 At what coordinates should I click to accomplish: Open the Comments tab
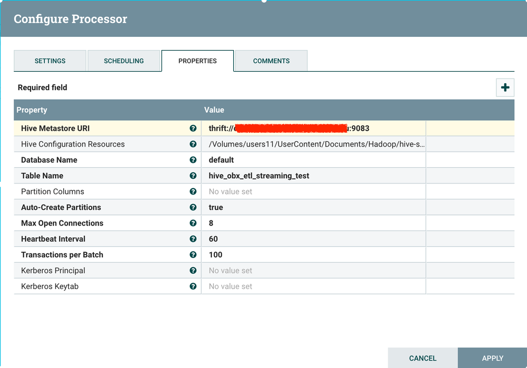[271, 61]
